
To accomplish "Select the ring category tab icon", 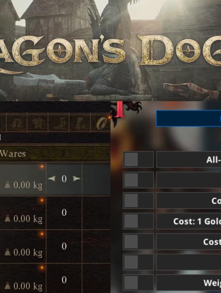I will click(x=101, y=123).
